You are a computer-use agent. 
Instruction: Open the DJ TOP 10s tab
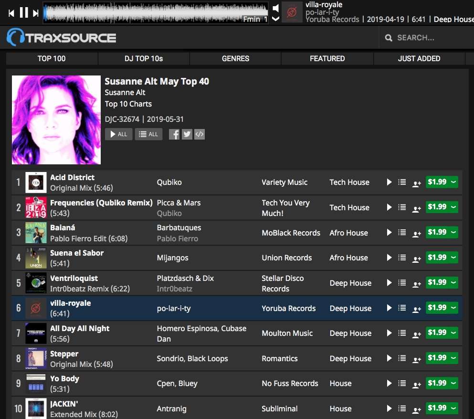coord(144,58)
